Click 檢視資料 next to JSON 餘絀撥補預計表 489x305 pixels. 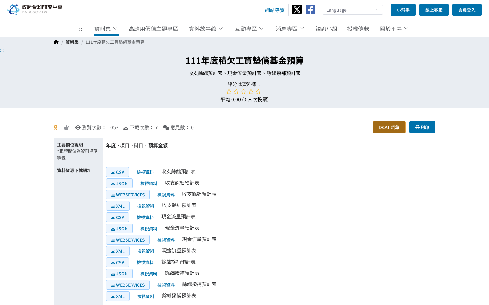149,274
